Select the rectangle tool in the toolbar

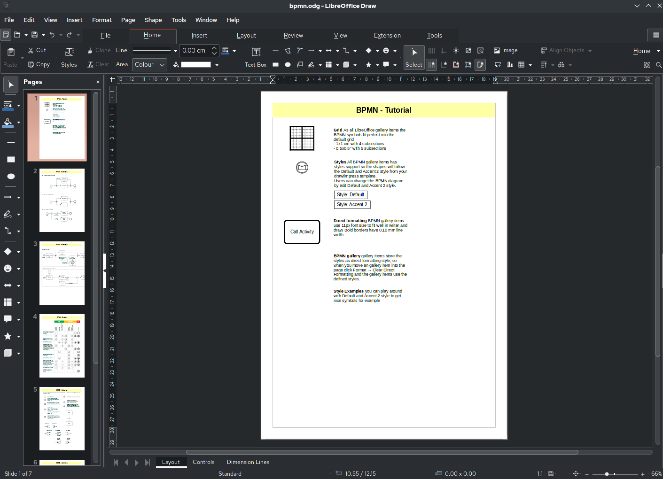tap(276, 65)
